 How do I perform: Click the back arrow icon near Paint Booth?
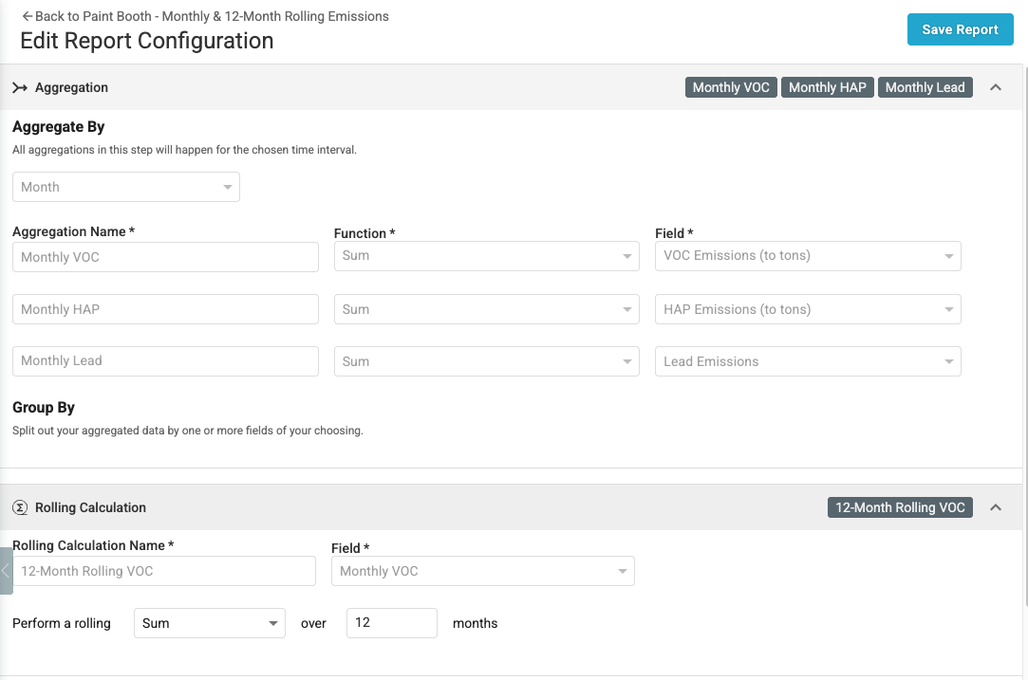click(27, 16)
